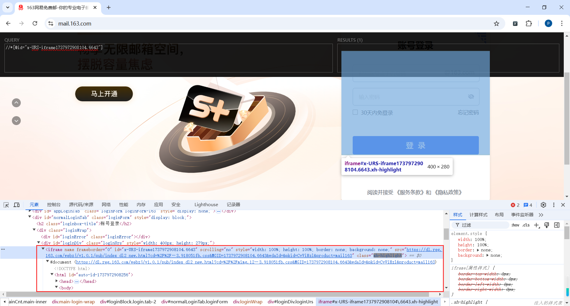Click the :hov icon to force element state
The height and width of the screenshot is (306, 570).
[x=515, y=225]
